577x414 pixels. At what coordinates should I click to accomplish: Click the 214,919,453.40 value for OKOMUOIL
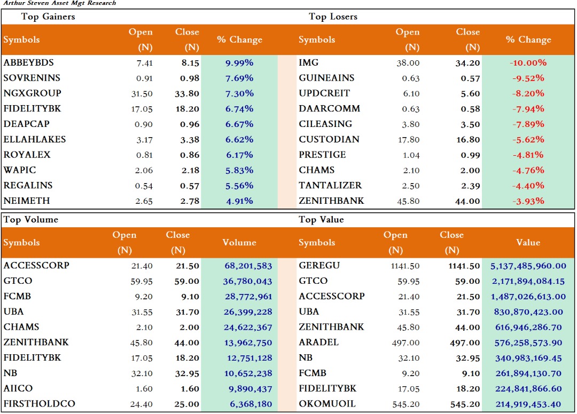click(528, 404)
